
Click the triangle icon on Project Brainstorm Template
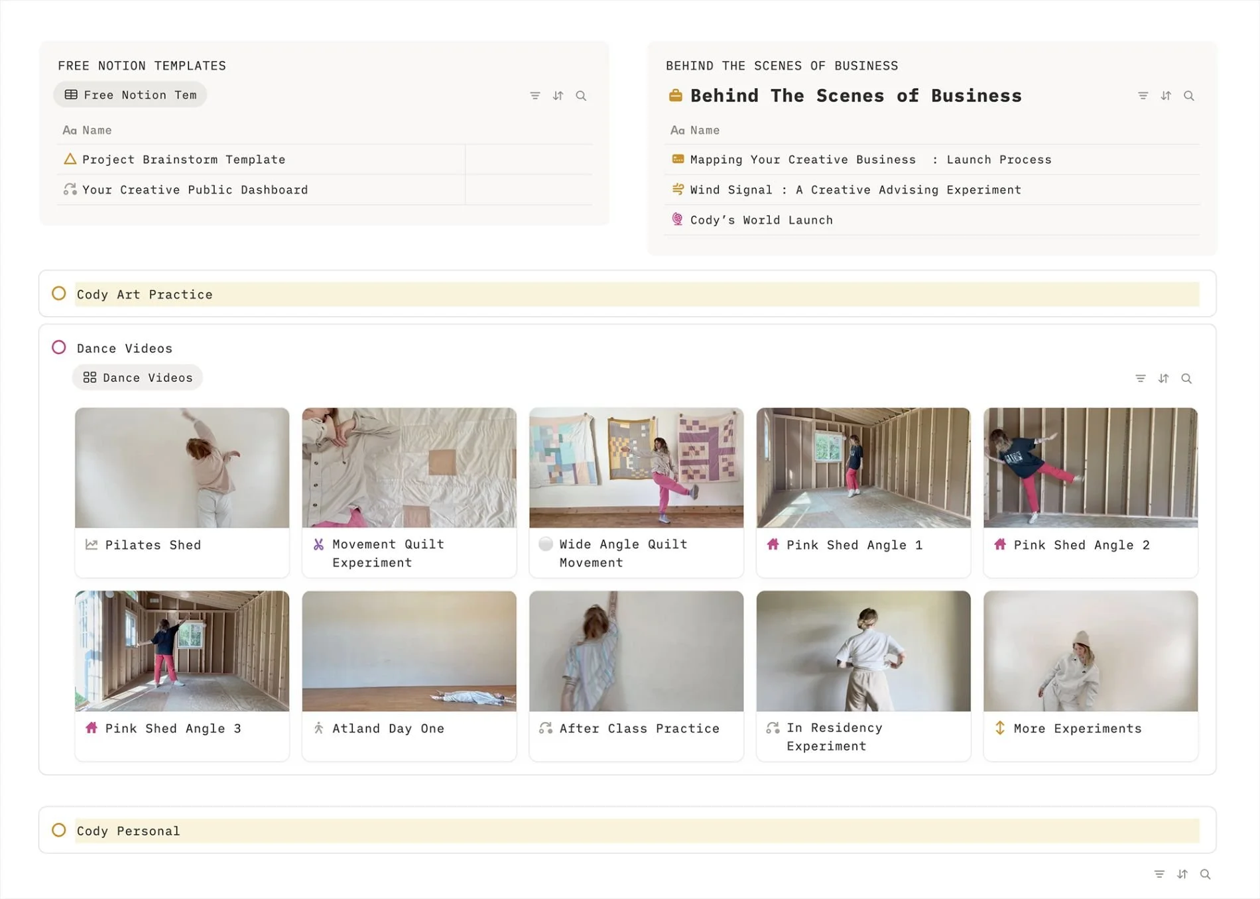70,159
